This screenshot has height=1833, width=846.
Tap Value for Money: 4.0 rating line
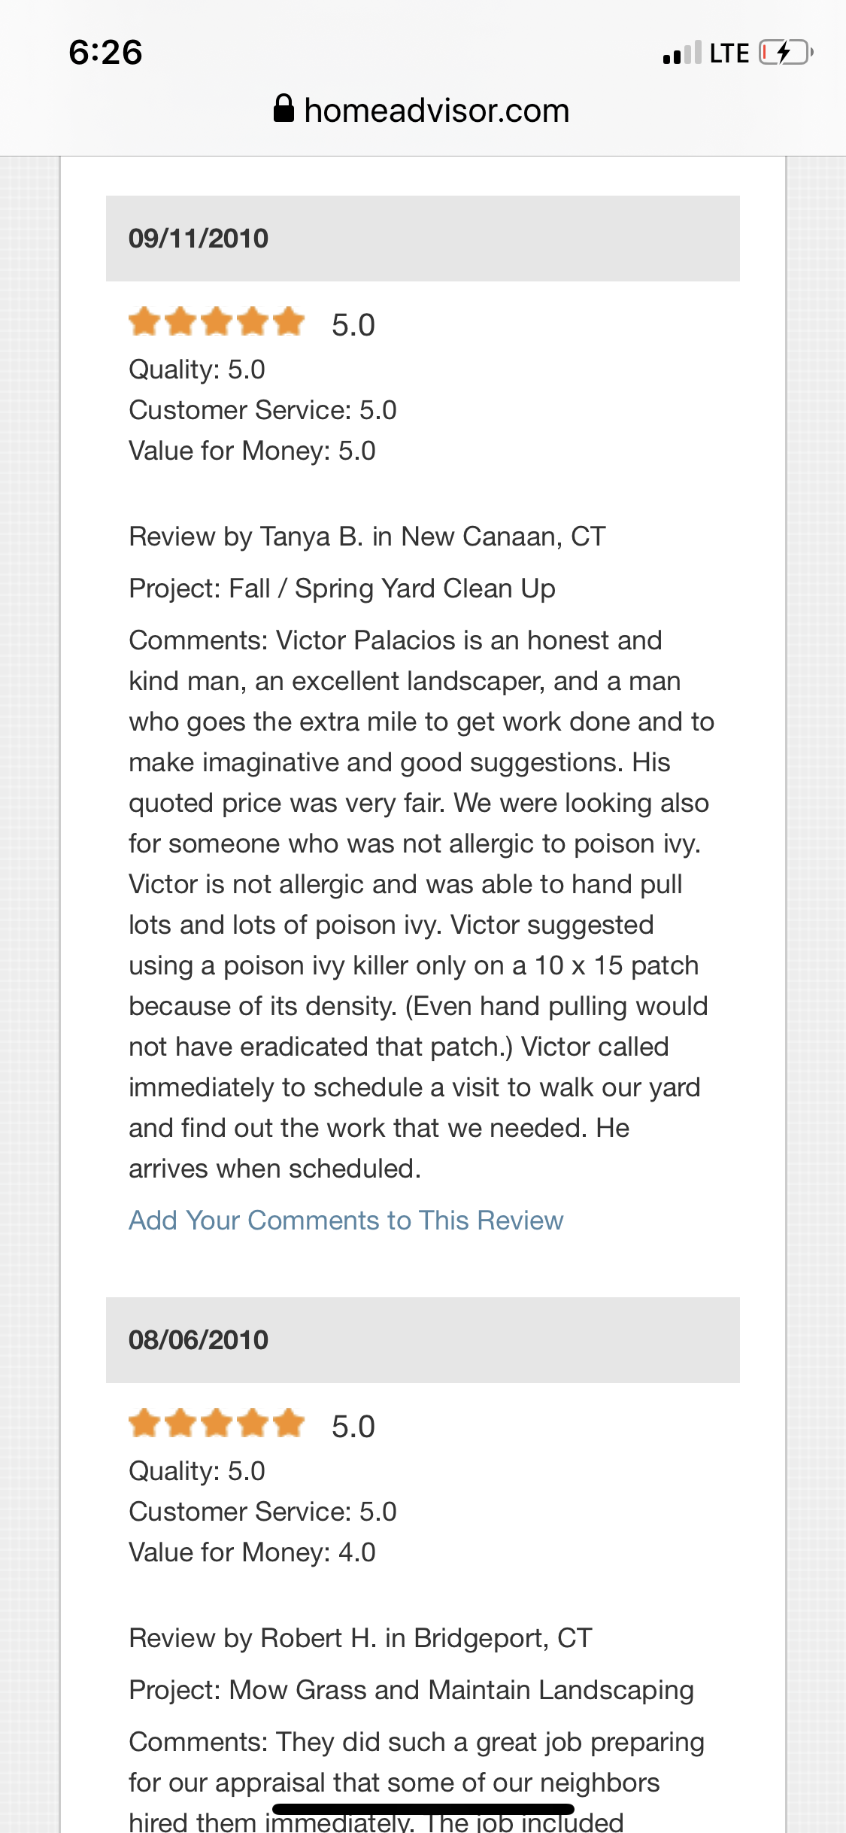click(x=252, y=1552)
